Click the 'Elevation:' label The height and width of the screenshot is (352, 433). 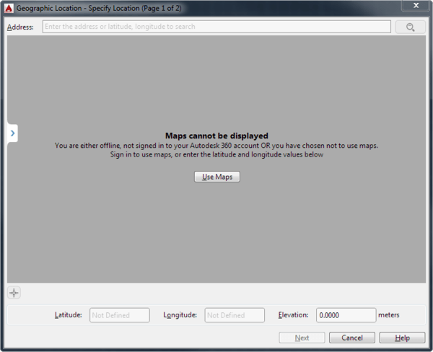pos(293,314)
